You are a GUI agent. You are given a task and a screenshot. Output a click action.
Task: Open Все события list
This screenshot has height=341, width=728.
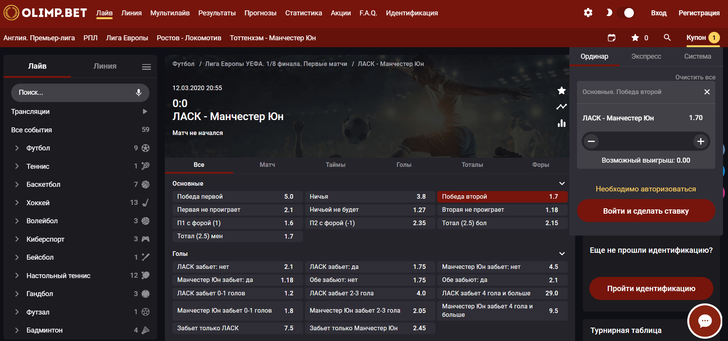[80, 130]
